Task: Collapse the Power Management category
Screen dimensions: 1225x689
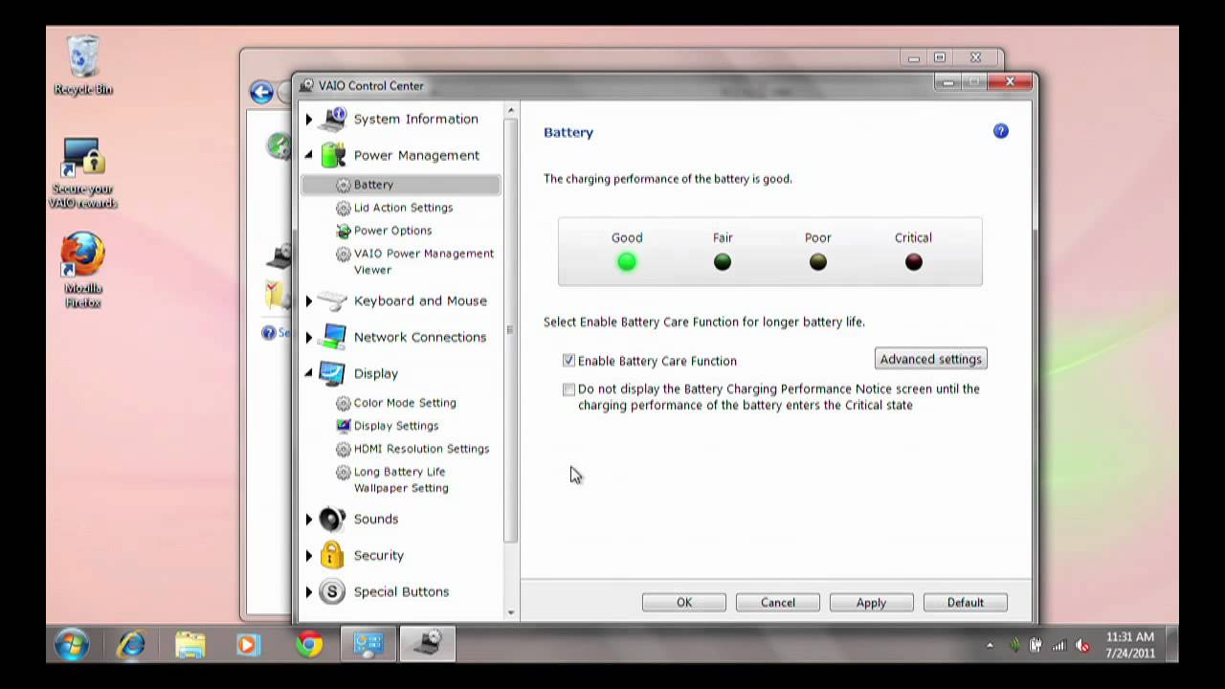Action: [x=308, y=155]
